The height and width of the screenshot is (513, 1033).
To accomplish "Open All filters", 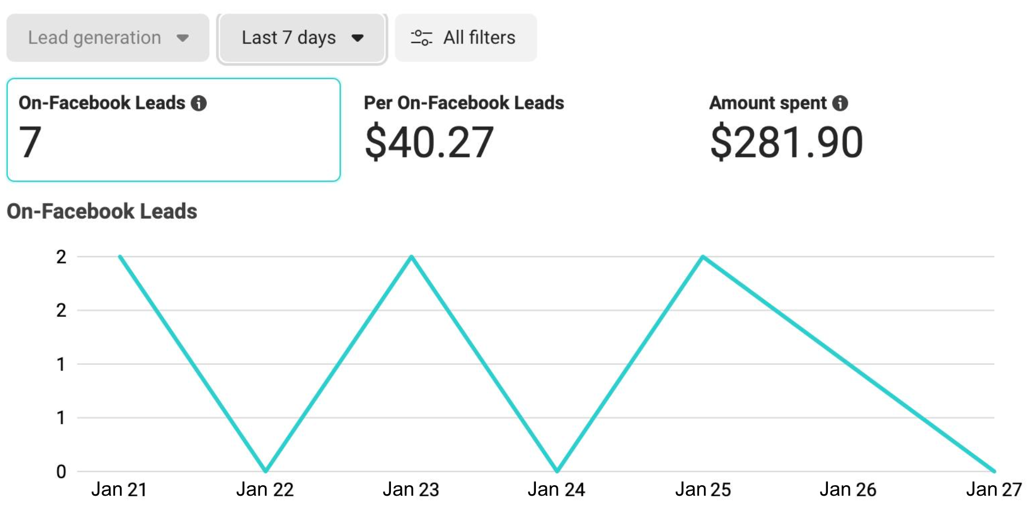I will point(466,38).
